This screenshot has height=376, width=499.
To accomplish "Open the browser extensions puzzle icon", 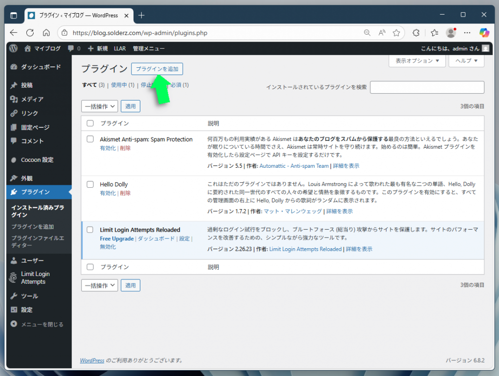I will tap(416, 33).
